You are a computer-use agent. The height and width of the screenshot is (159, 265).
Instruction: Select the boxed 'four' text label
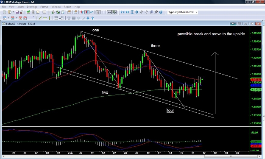(x=170, y=110)
